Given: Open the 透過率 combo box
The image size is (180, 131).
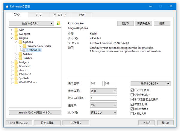Looking at the screenshot, I should coord(103,105).
